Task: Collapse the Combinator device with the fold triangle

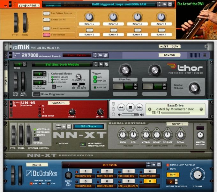Action: (x=5, y=6)
